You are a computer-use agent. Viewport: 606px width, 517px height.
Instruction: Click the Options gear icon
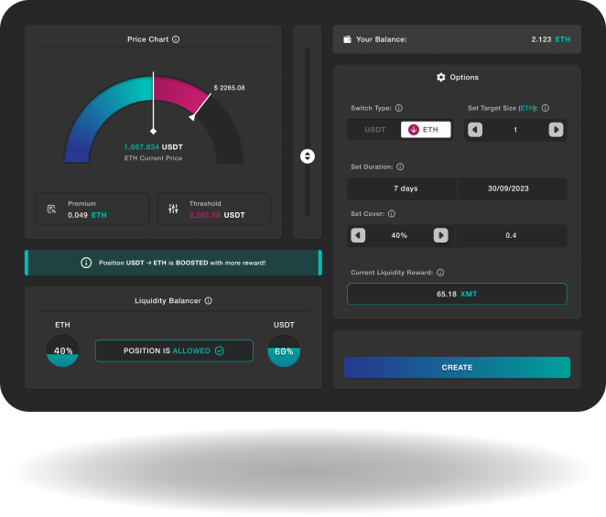(x=441, y=78)
